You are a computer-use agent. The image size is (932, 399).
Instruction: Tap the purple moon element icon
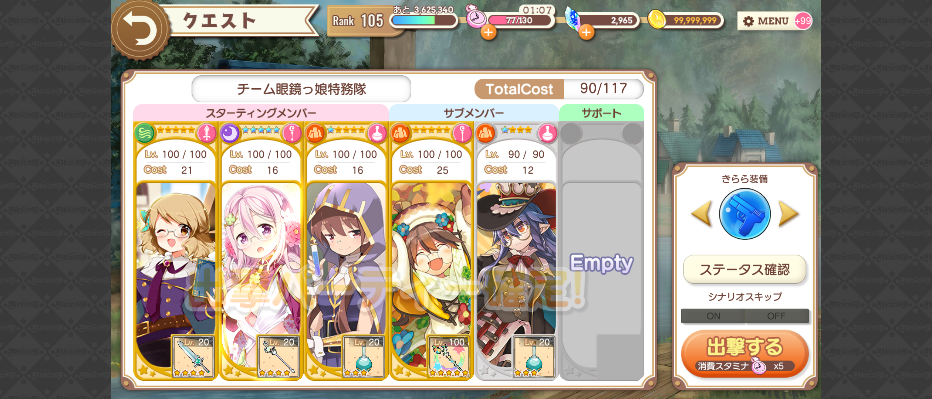point(230,133)
